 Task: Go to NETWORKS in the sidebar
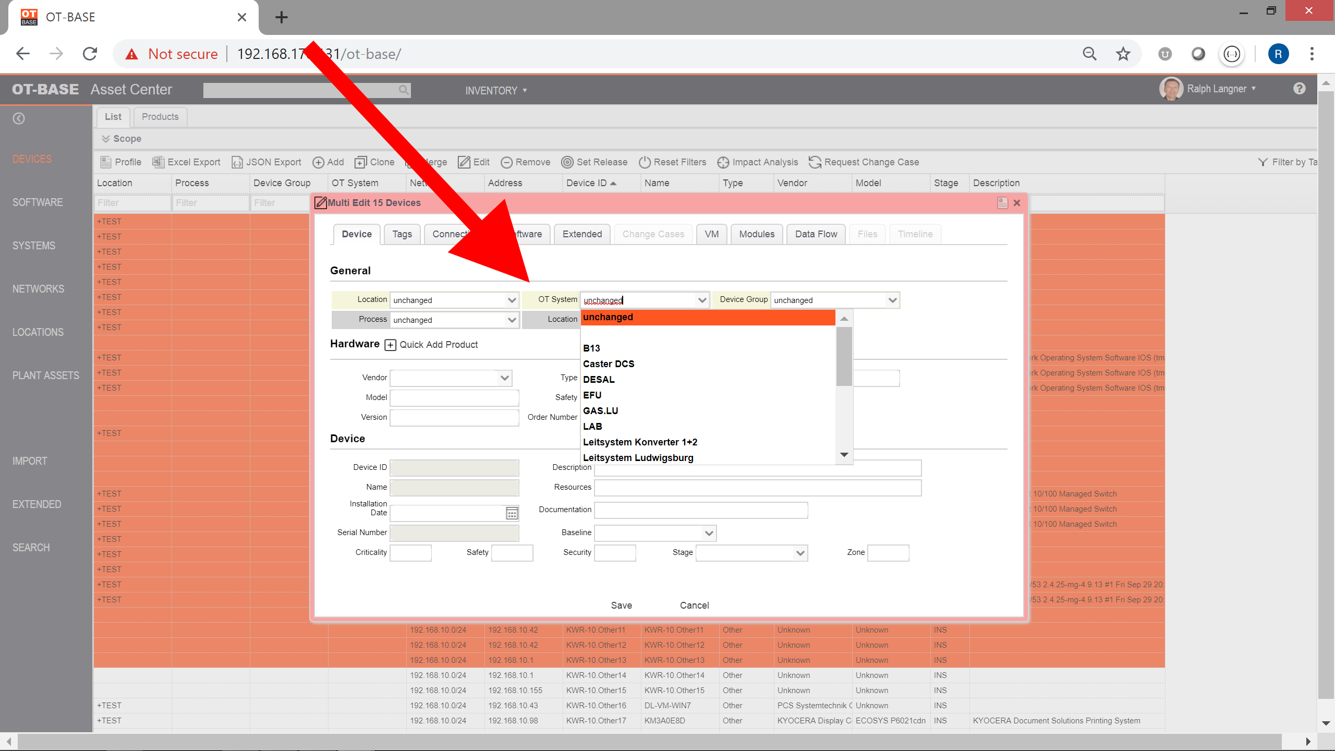coord(38,289)
